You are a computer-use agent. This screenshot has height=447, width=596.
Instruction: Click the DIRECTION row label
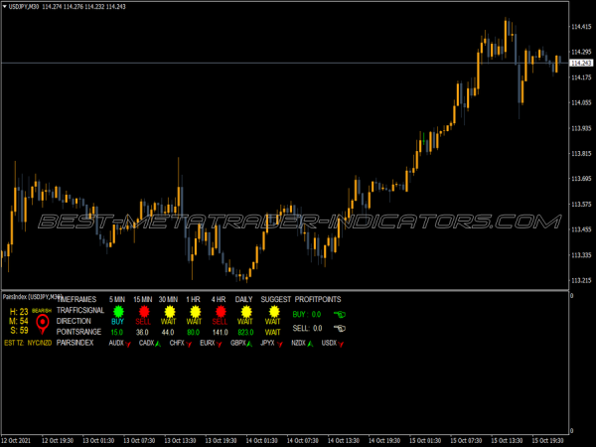[x=74, y=321]
